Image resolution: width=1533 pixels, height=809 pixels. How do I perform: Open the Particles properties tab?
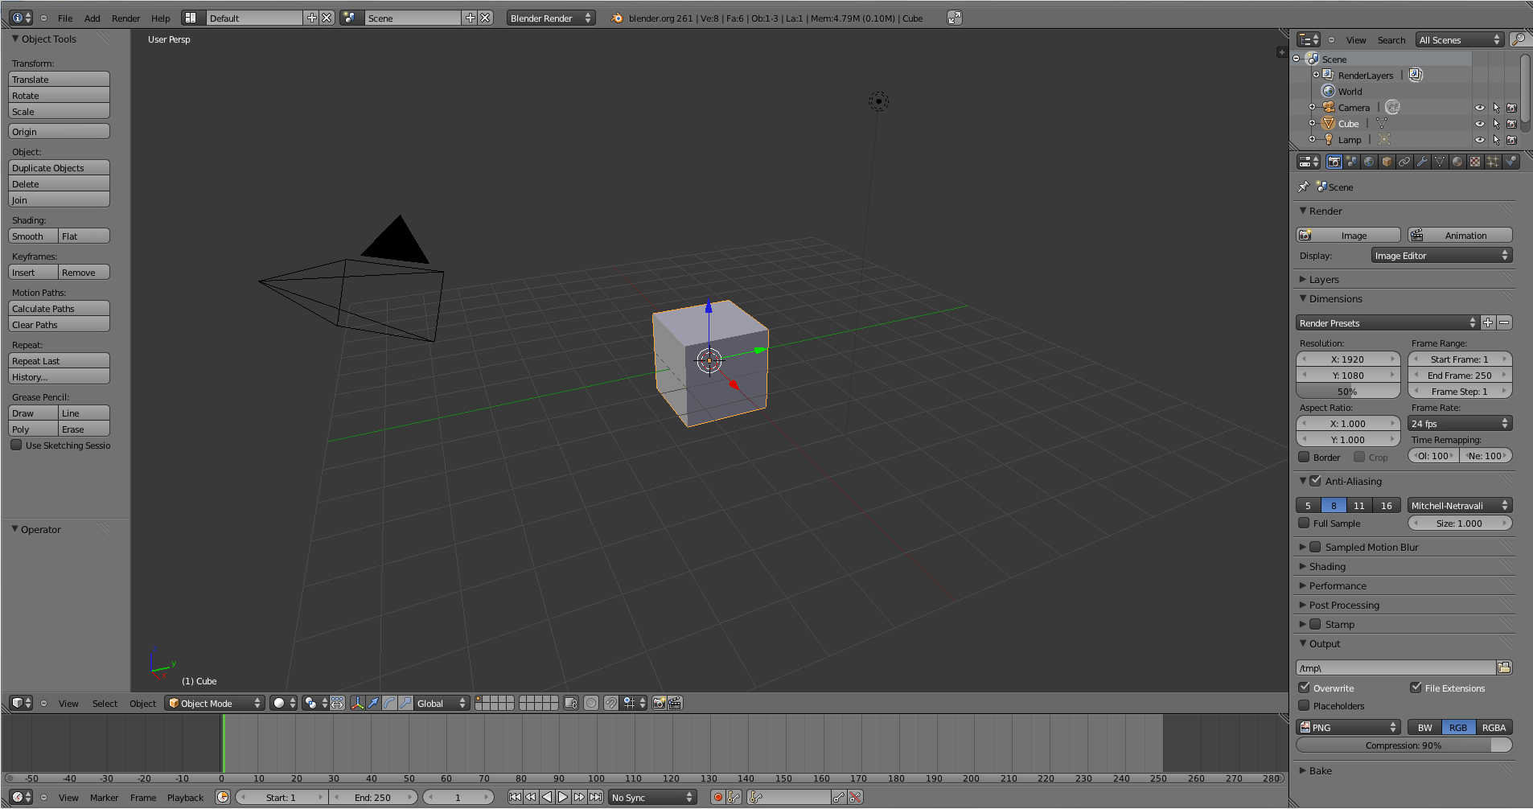click(1493, 162)
